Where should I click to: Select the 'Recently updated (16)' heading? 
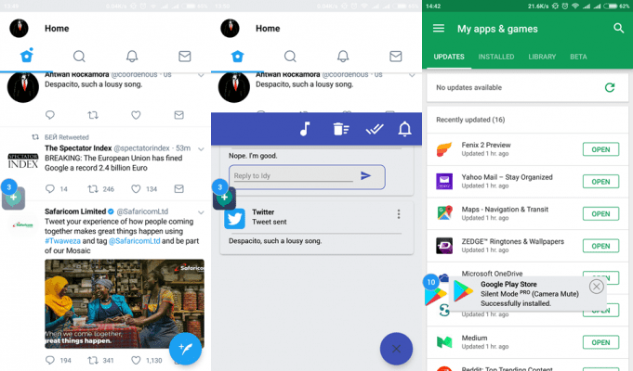point(470,120)
